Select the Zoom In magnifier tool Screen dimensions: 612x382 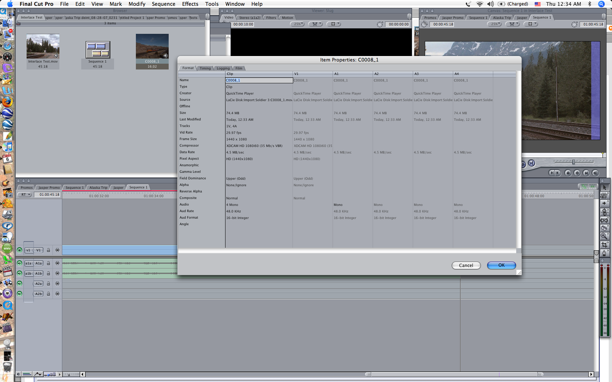[x=604, y=236]
